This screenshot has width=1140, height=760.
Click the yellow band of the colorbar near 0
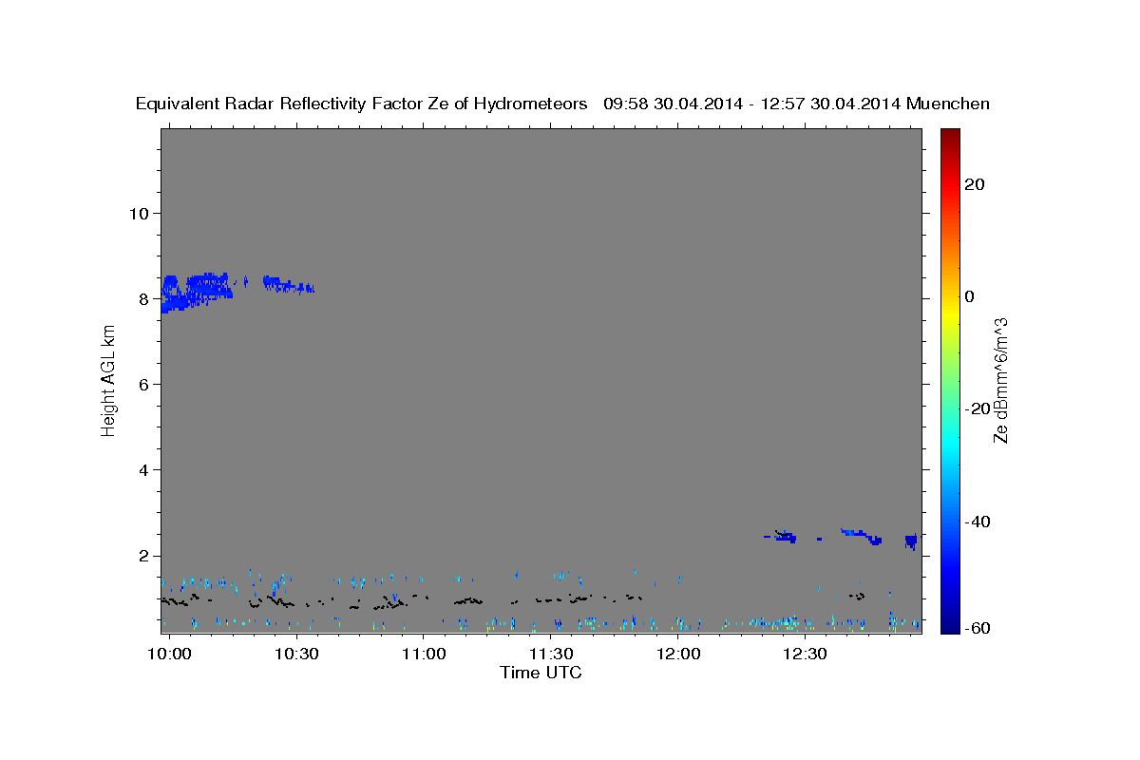[949, 313]
